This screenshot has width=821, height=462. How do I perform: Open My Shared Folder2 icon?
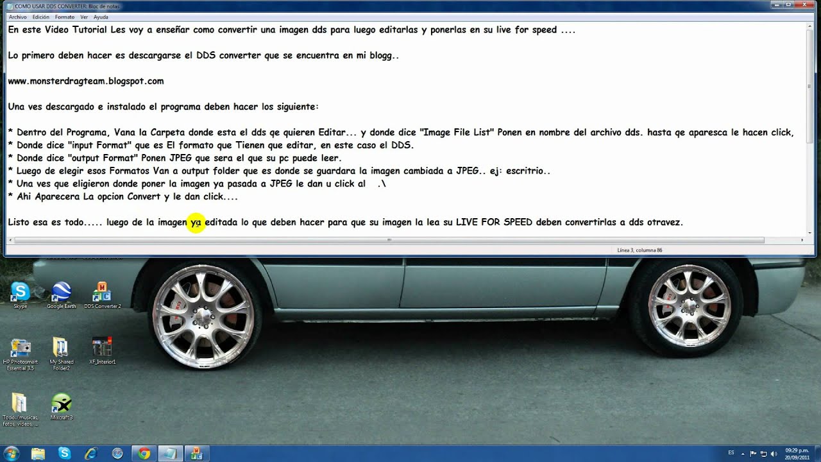click(62, 354)
